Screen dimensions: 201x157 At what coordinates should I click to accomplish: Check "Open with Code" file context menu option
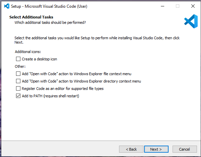click(x=18, y=73)
